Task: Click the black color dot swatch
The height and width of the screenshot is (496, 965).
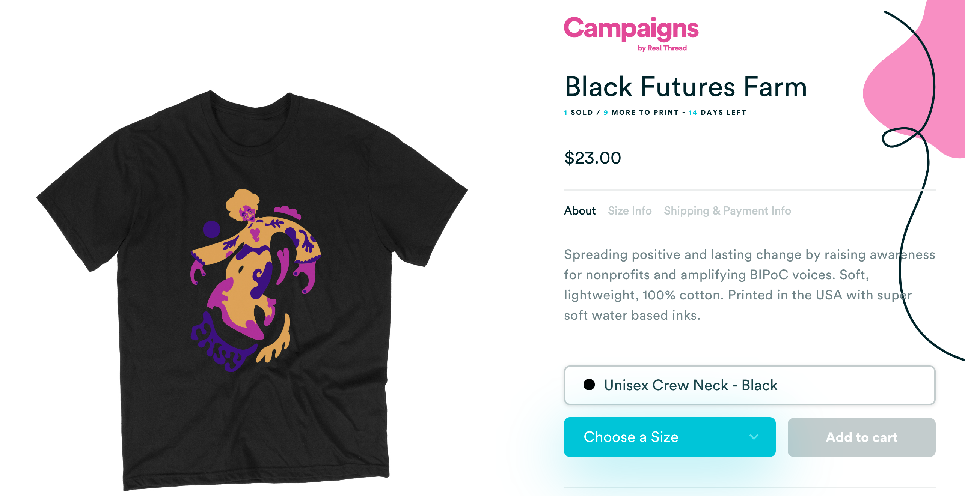Action: pyautogui.click(x=589, y=385)
